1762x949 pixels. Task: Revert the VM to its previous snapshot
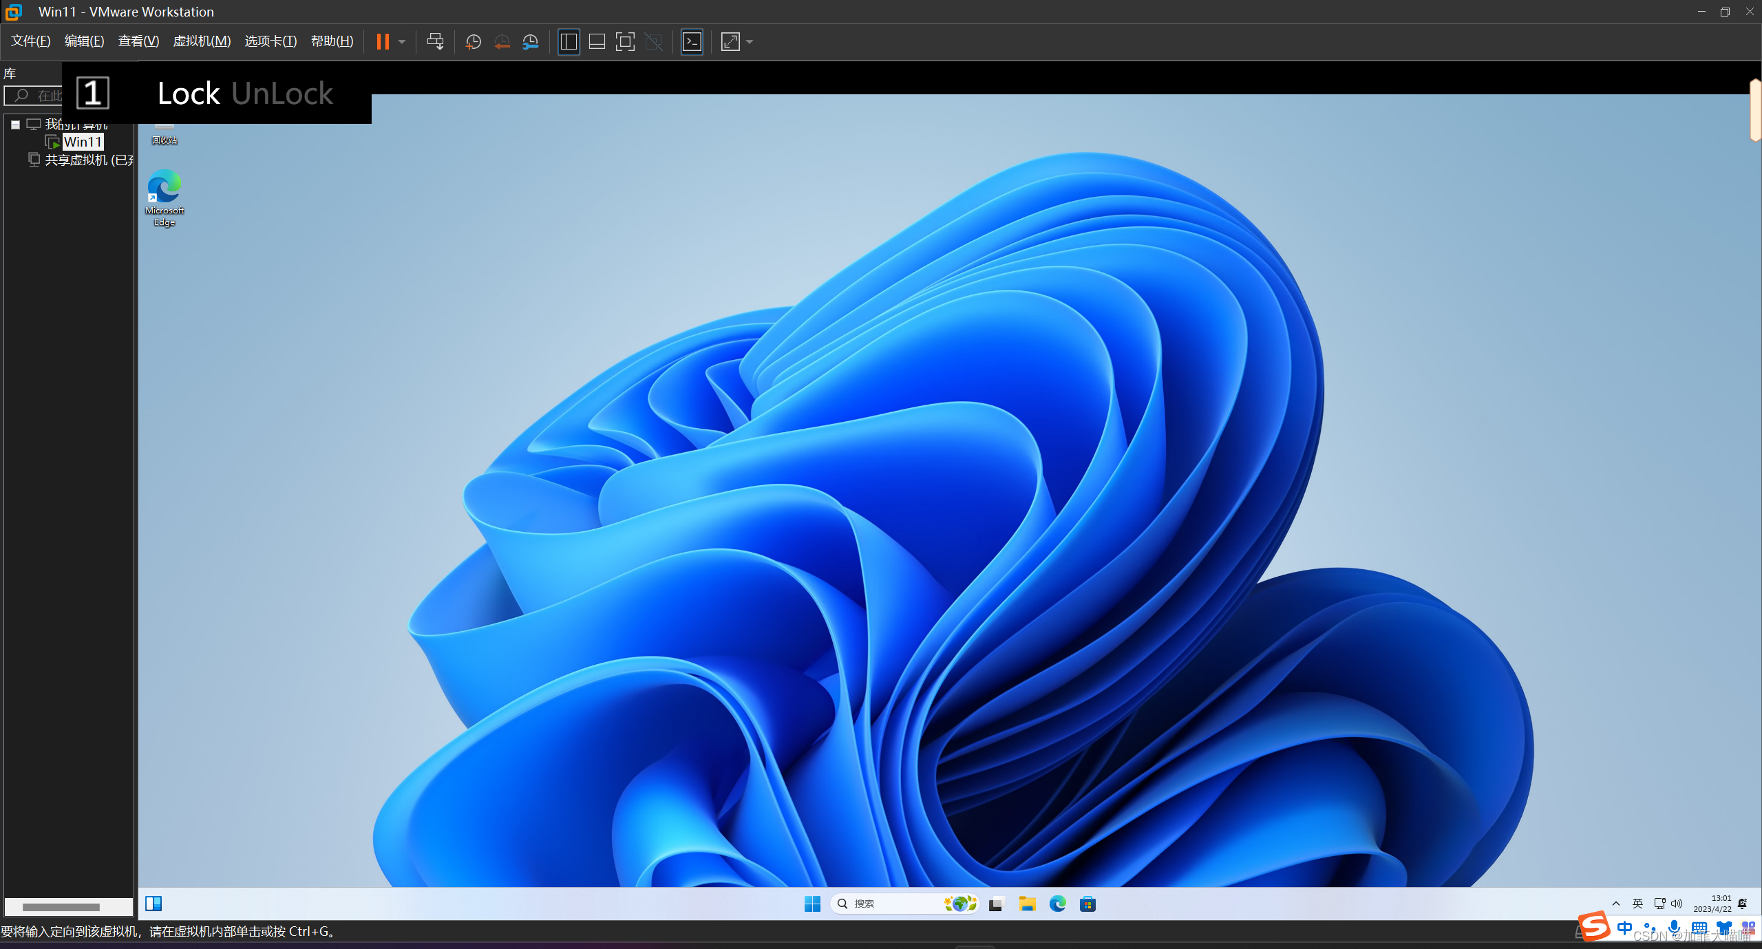pos(502,42)
